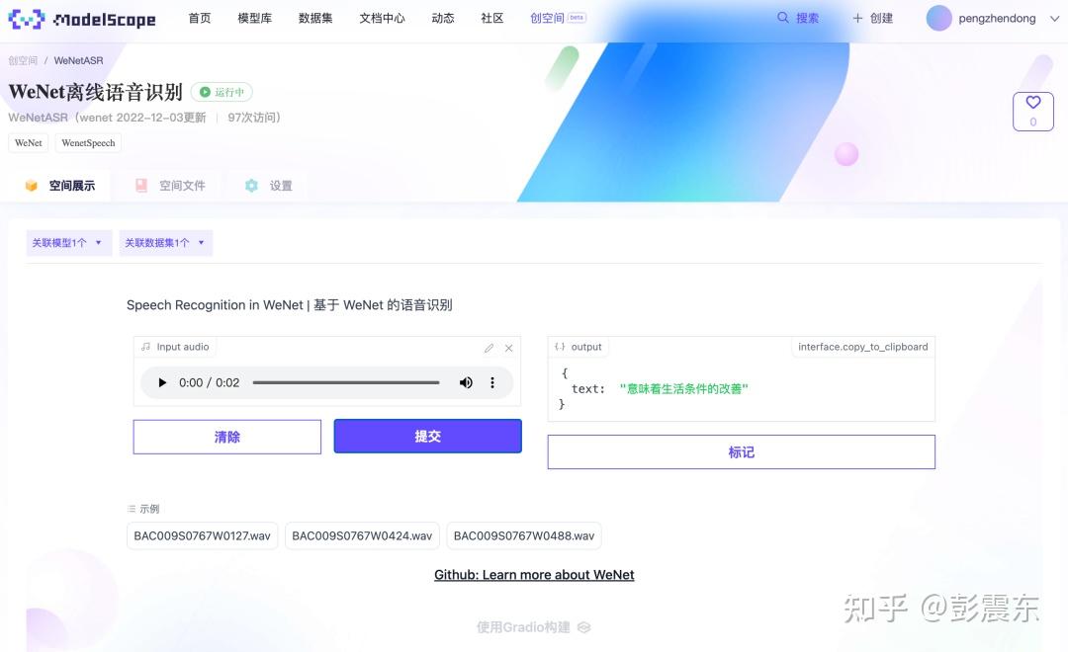1068x652 pixels.
Task: Click the WeNet tag
Action: point(29,143)
